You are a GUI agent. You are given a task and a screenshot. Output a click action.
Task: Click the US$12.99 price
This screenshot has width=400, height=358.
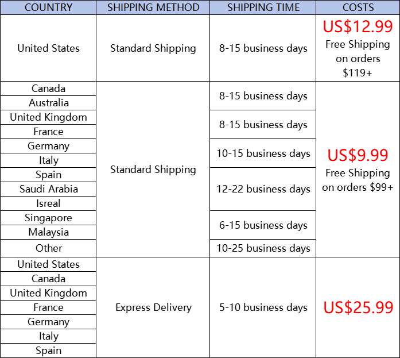pos(358,26)
